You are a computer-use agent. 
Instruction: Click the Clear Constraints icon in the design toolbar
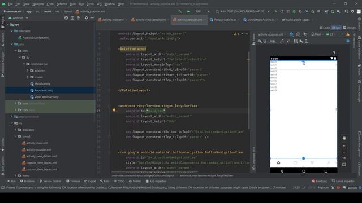point(282,41)
